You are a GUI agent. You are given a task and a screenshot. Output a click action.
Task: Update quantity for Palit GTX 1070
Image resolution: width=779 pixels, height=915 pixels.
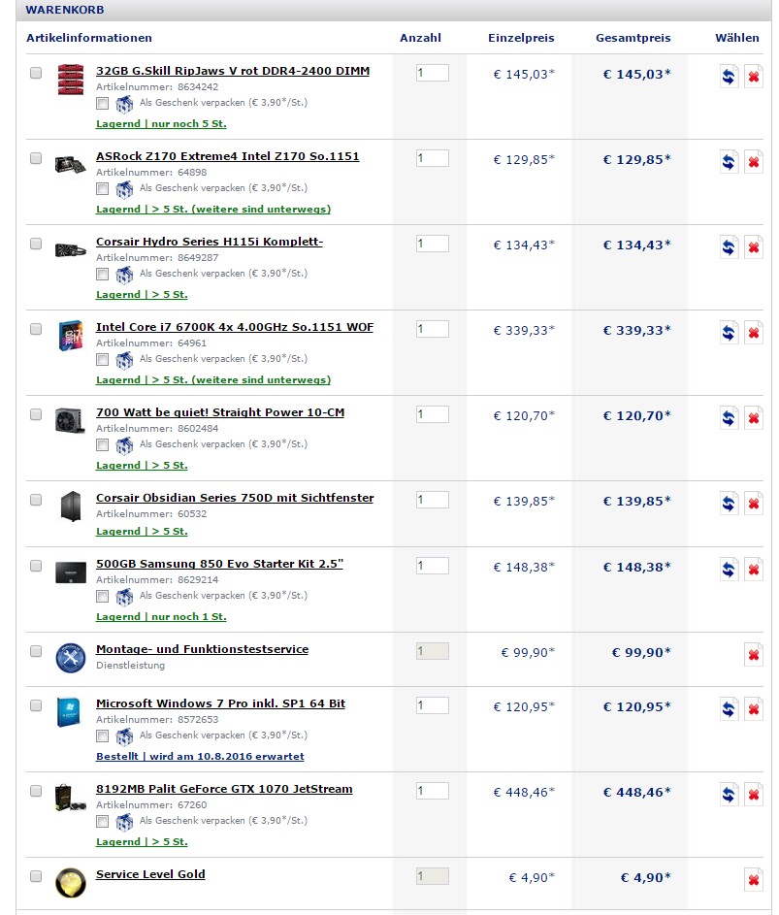(x=729, y=795)
